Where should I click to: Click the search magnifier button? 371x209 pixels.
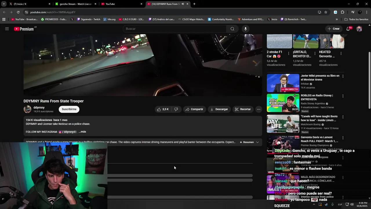click(x=232, y=29)
